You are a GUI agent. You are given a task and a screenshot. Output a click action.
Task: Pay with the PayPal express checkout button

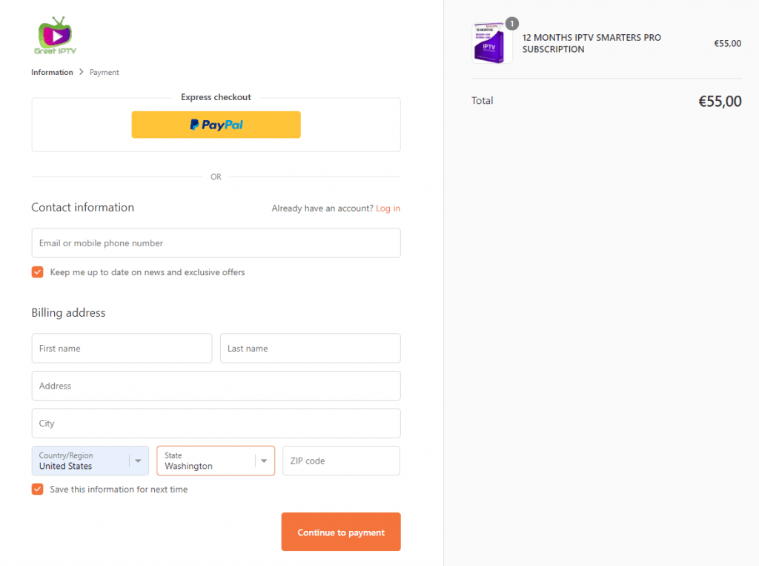point(216,125)
